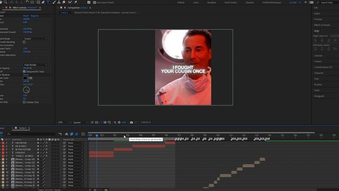Open the Paragraph panel

coord(319,96)
